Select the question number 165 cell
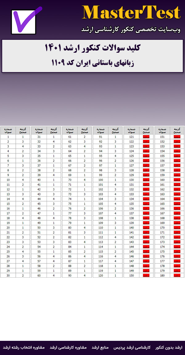185x355 pixels. [x=162, y=204]
